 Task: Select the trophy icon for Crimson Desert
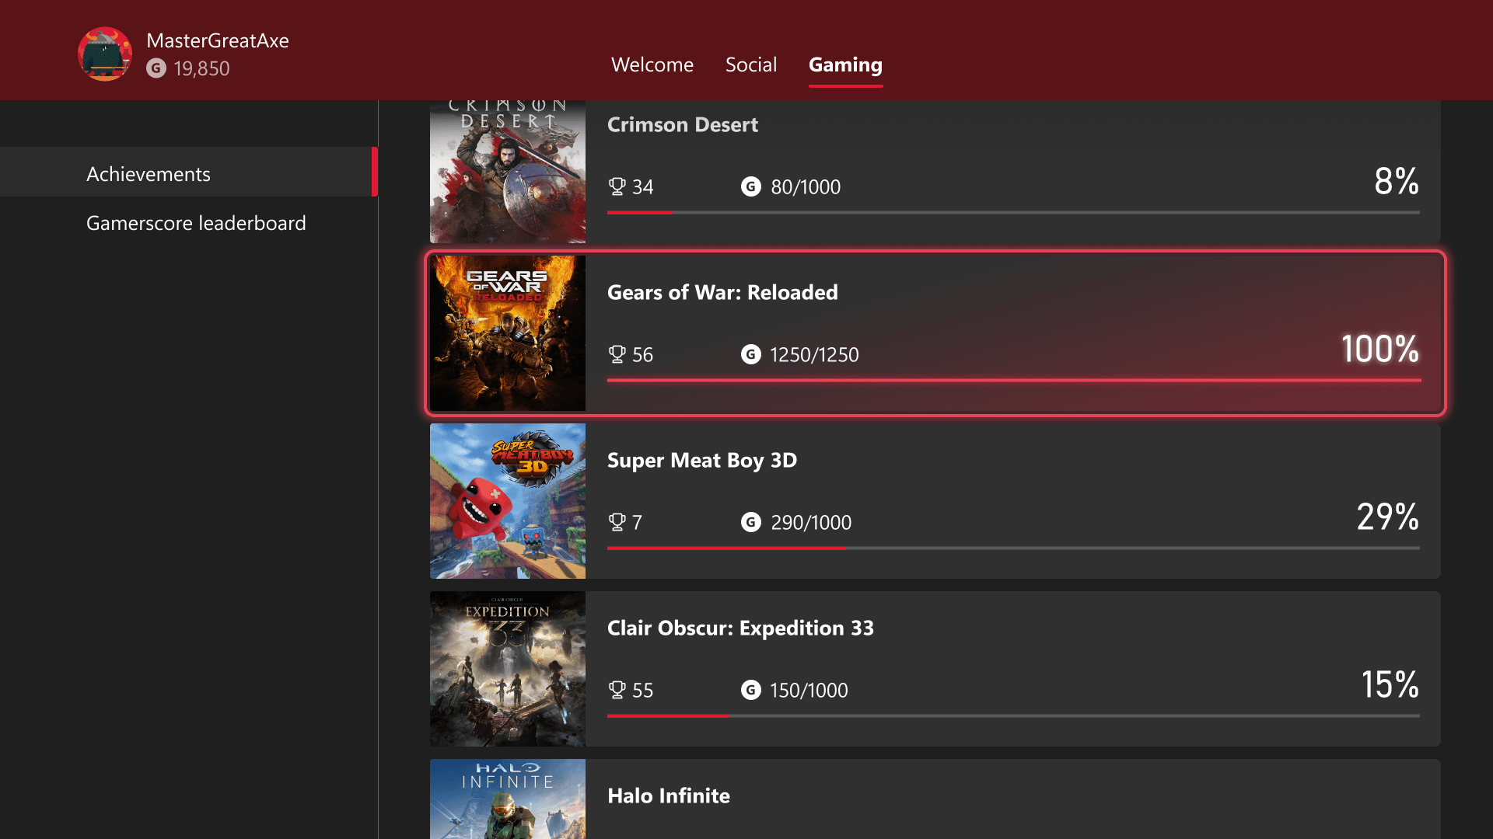pos(617,186)
